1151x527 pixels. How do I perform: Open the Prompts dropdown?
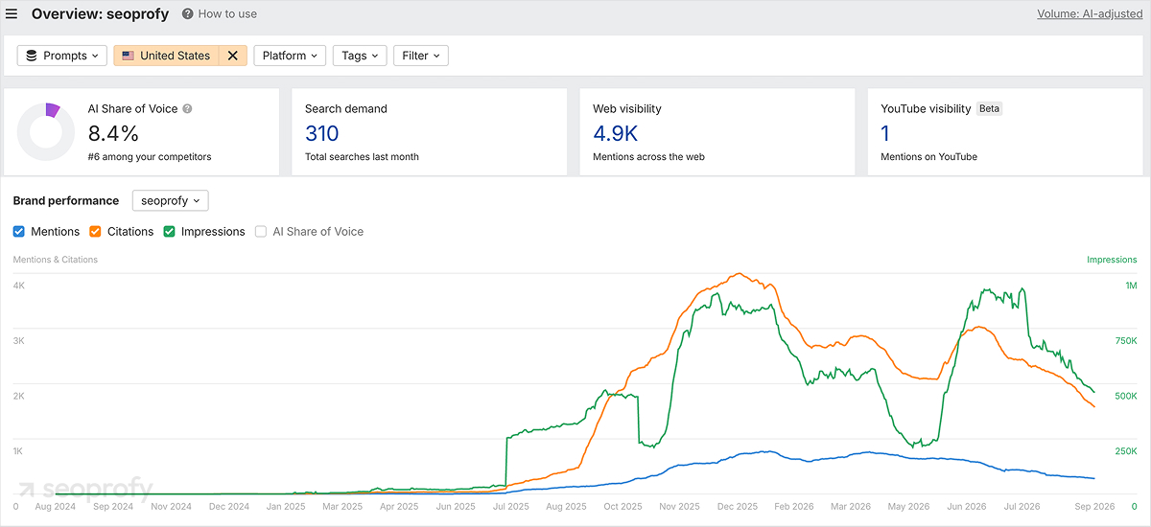[x=62, y=56]
